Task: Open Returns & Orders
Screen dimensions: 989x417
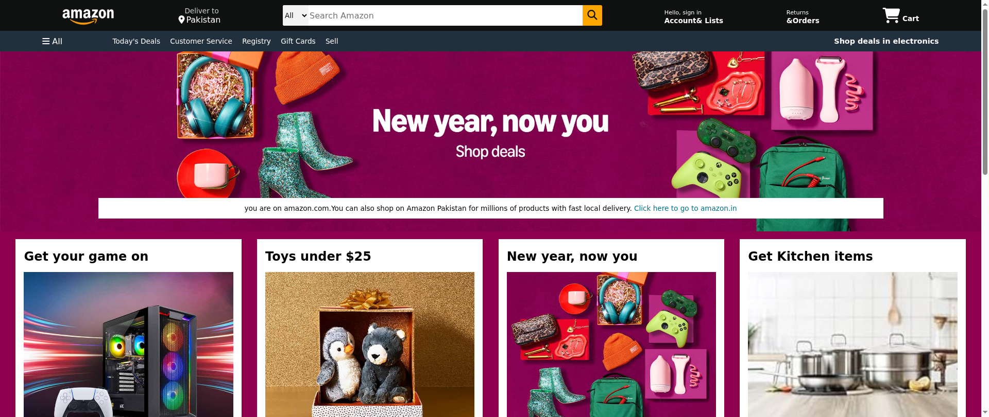Action: (x=803, y=17)
